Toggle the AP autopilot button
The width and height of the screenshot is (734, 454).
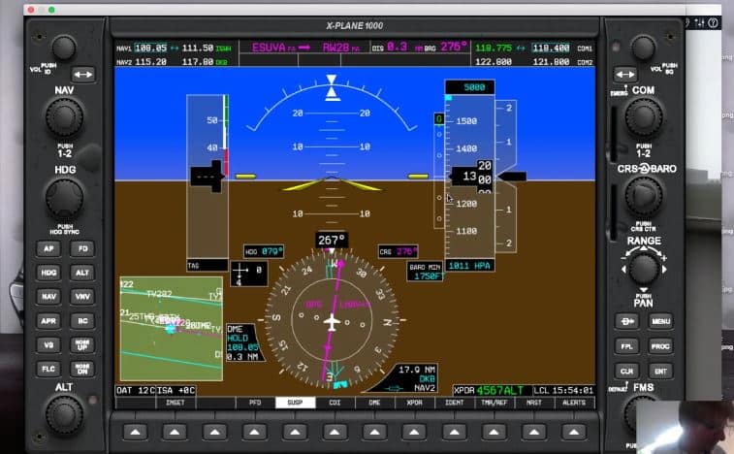click(x=48, y=248)
